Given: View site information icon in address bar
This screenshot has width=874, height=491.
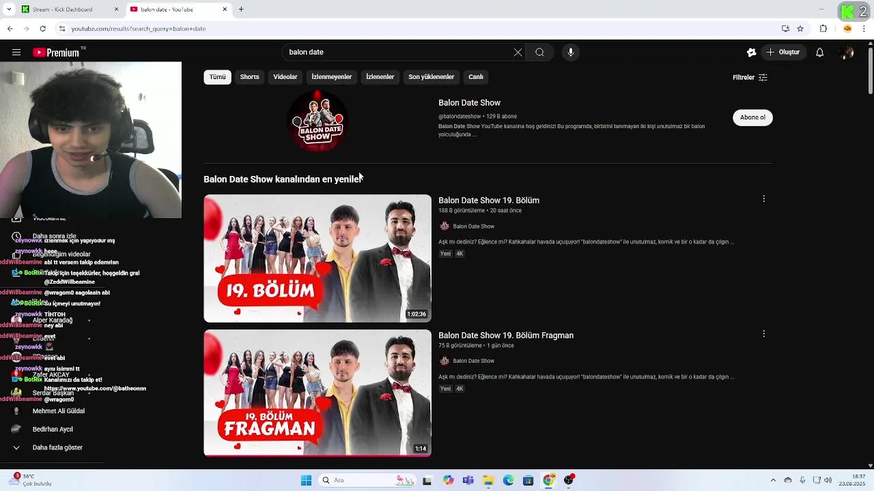Looking at the screenshot, I should 62,29.
